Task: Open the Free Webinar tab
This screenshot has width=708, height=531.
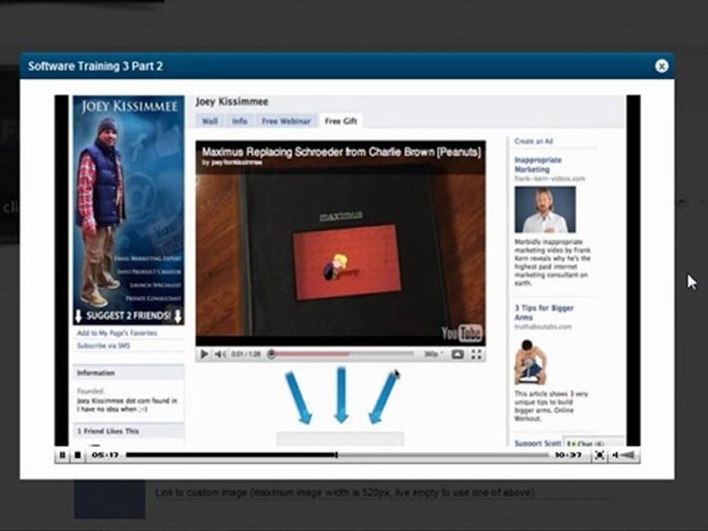Action: (286, 121)
